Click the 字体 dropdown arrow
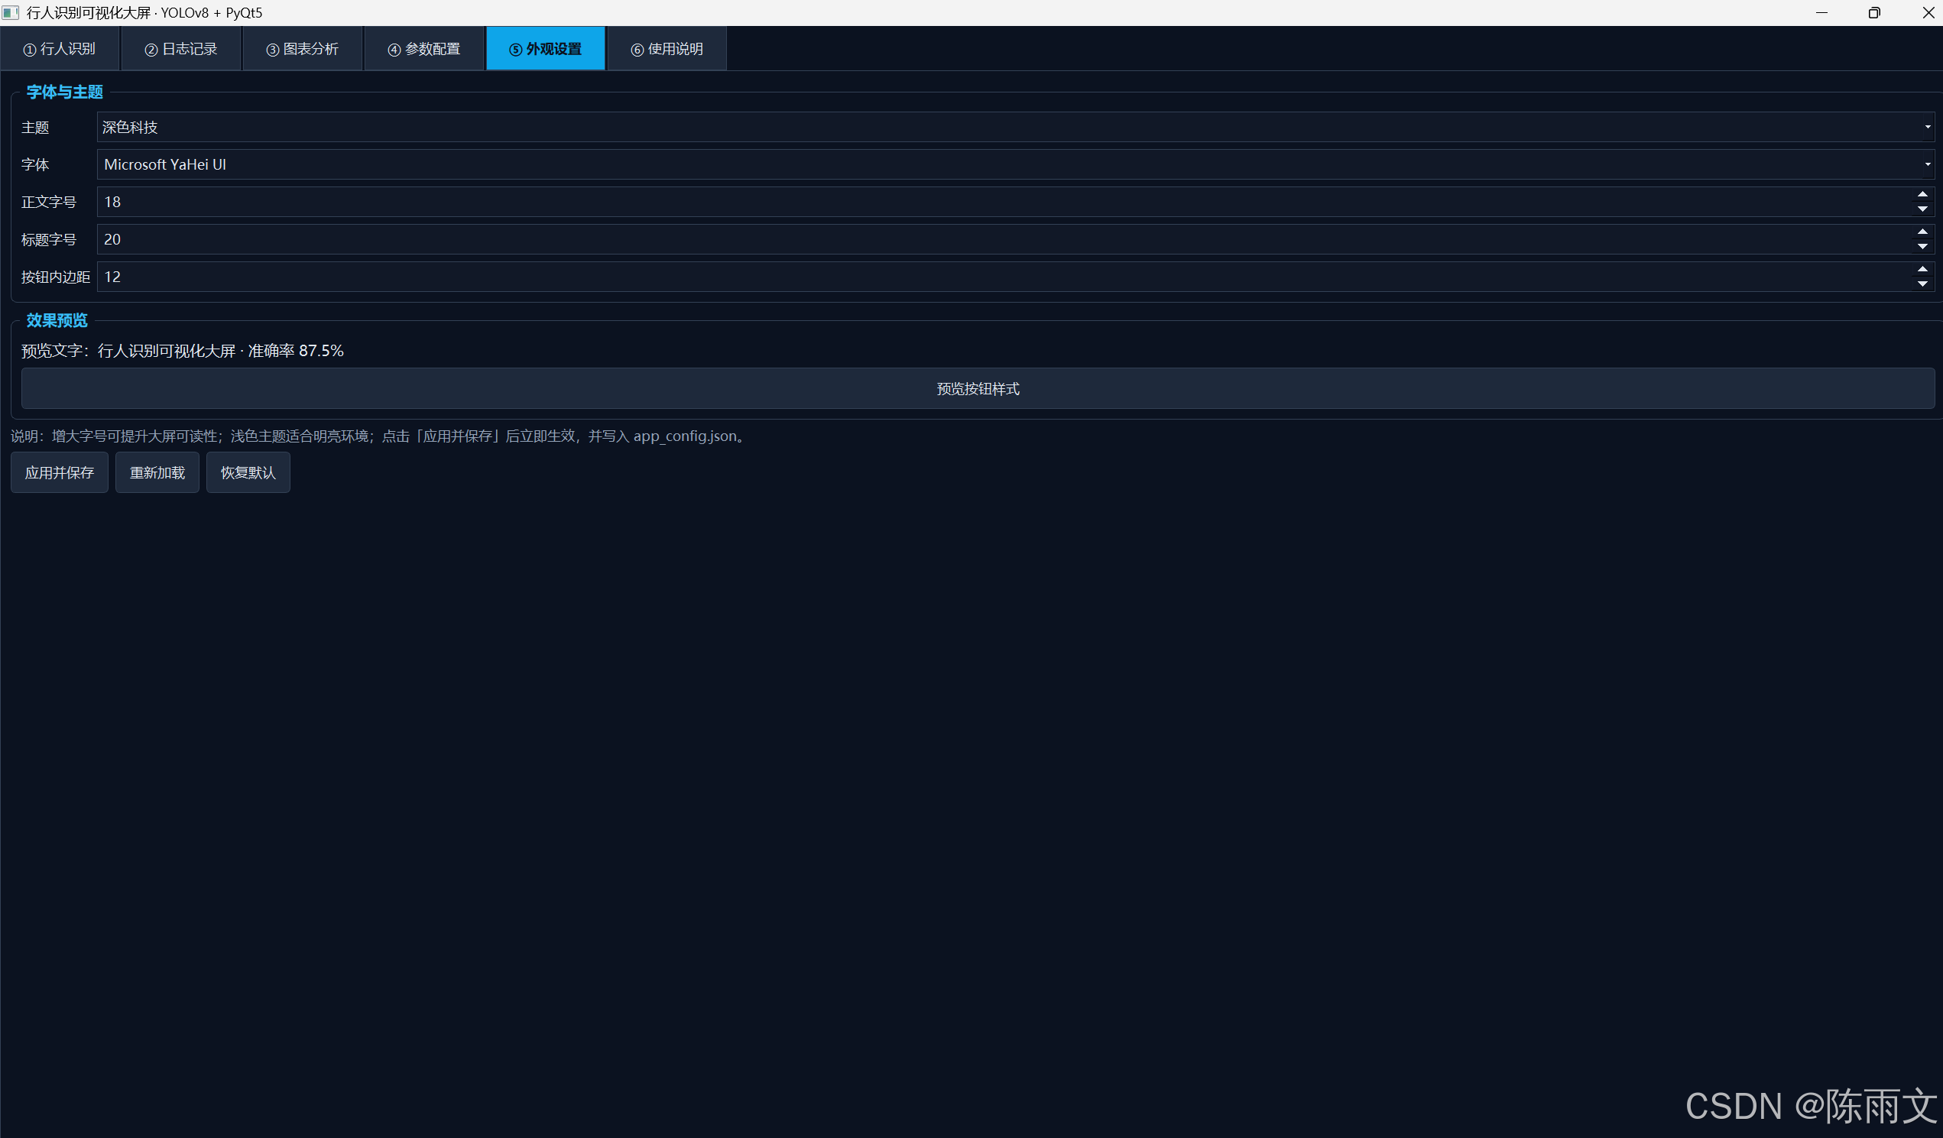The image size is (1943, 1138). 1927,164
